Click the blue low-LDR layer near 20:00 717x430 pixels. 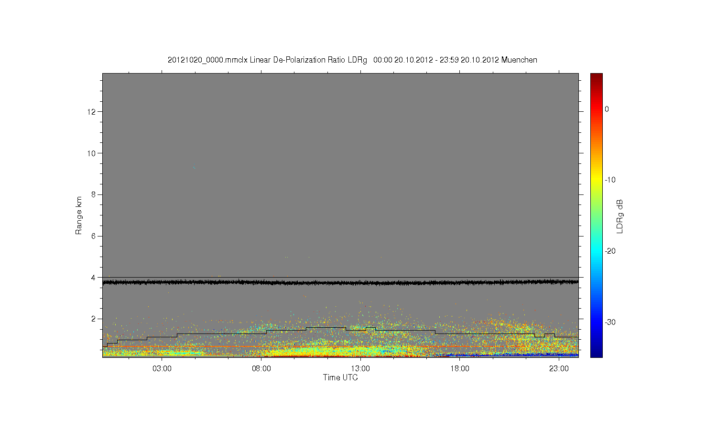click(500, 355)
